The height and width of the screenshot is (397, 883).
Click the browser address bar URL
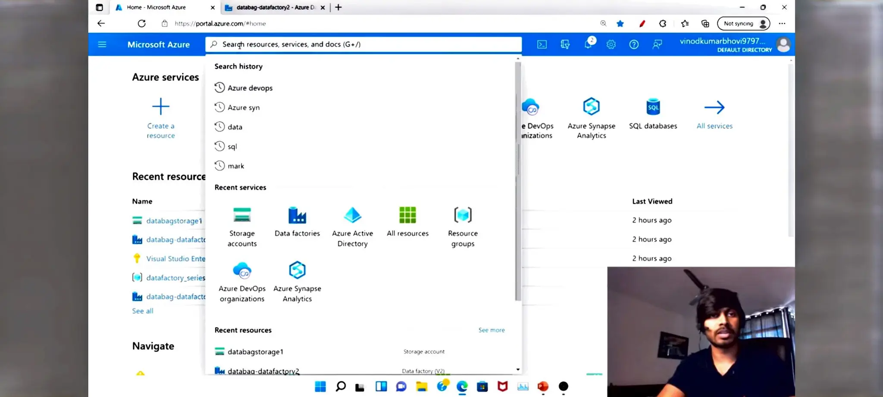tap(220, 23)
